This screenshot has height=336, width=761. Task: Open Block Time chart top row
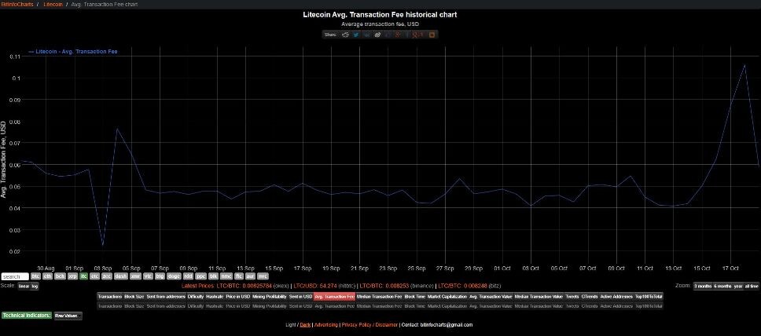click(x=415, y=296)
